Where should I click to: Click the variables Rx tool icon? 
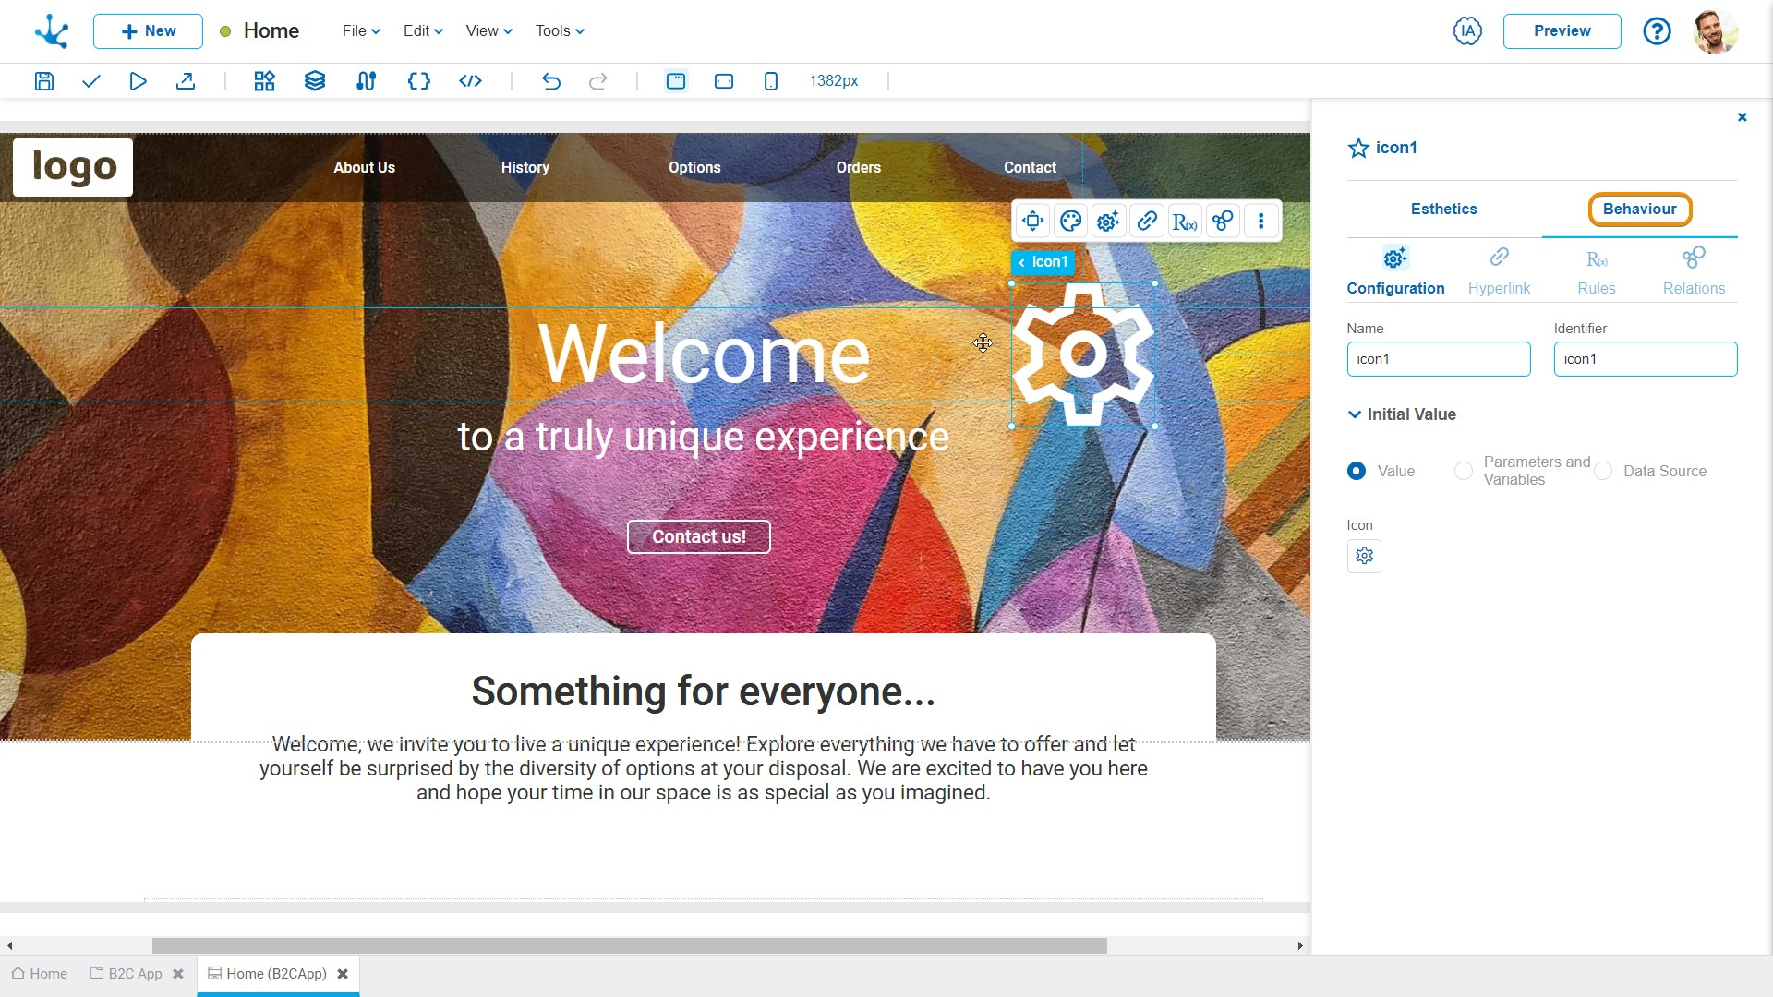pos(1184,222)
